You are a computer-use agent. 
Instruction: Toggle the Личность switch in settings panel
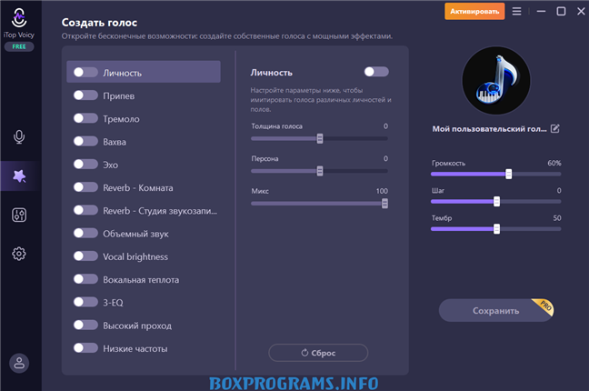[x=375, y=72]
